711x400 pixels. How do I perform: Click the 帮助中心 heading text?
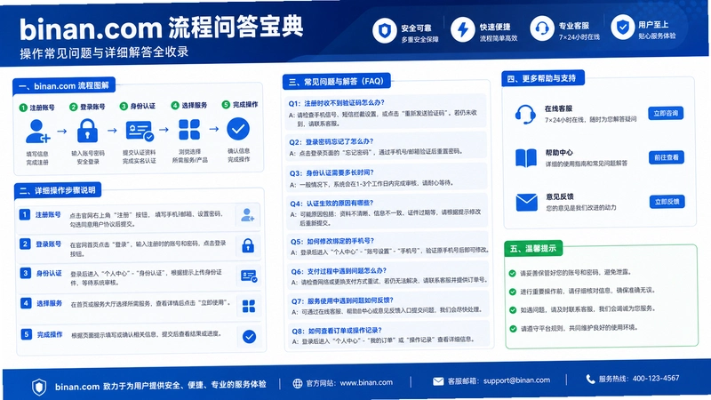(x=559, y=153)
